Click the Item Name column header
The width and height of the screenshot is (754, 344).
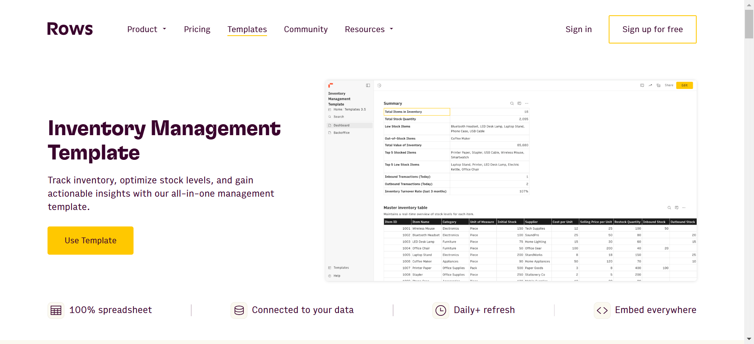tap(426, 222)
